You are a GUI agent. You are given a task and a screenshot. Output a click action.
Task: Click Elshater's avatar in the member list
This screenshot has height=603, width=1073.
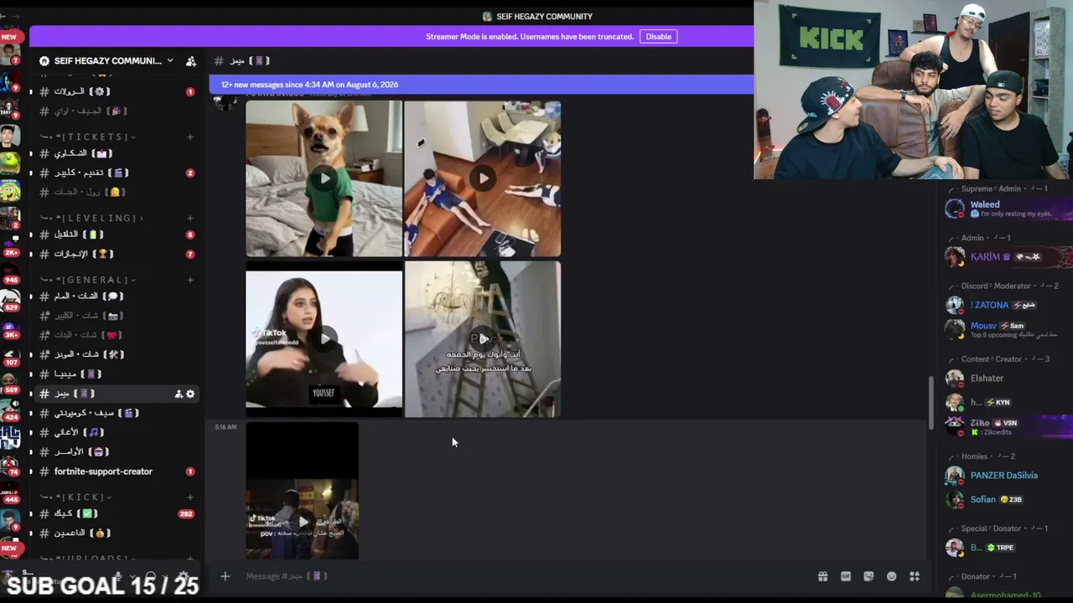(955, 379)
